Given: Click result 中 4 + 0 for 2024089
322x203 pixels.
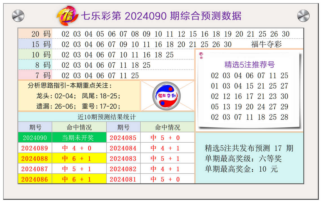Looking at the screenshot, I should coord(79,148).
